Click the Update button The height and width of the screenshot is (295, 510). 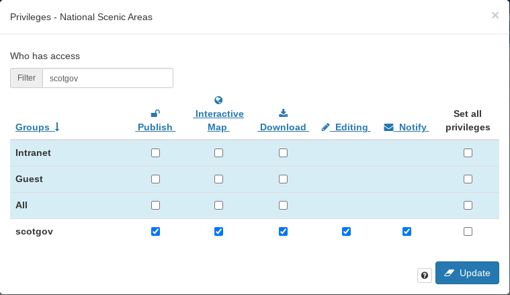[x=467, y=273]
